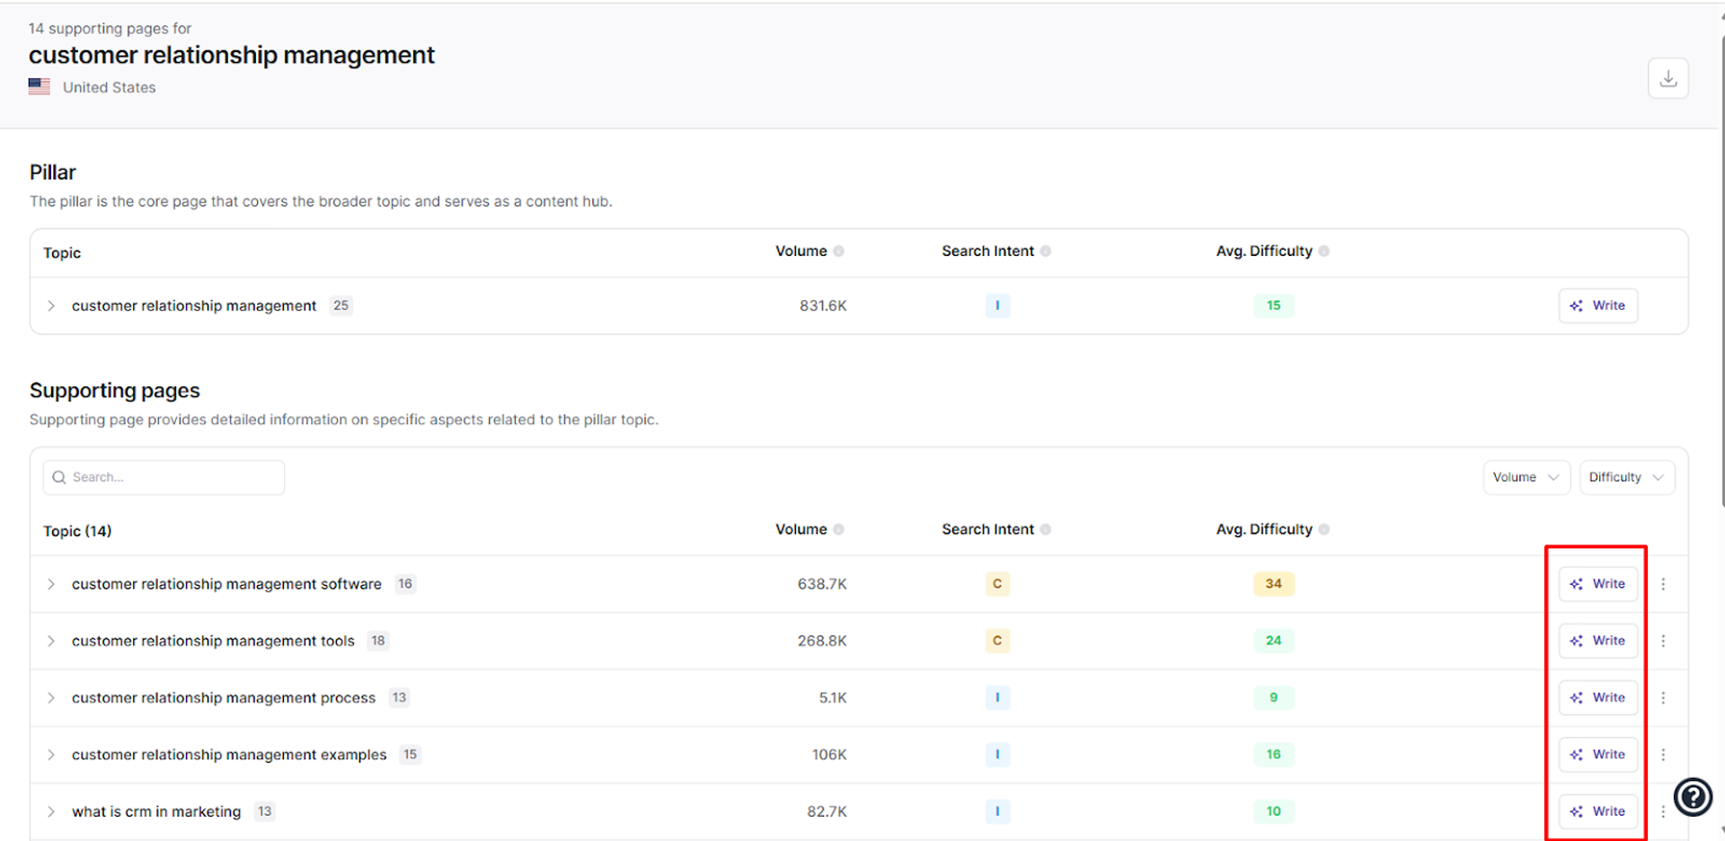Click the United States flag icon
Viewport: 1725px width, 841px height.
pos(40,86)
